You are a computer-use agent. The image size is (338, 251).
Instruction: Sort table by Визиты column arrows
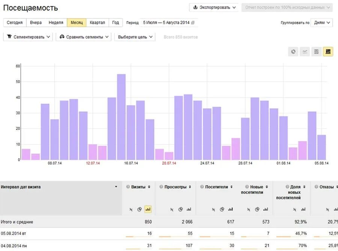click(149, 187)
